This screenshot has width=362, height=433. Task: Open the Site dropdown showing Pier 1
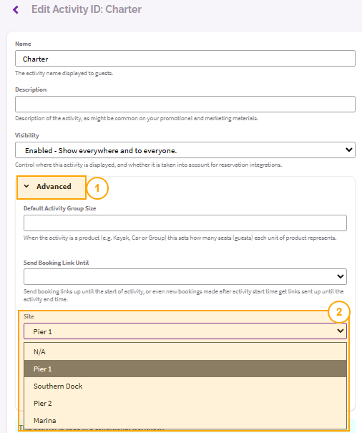click(185, 331)
